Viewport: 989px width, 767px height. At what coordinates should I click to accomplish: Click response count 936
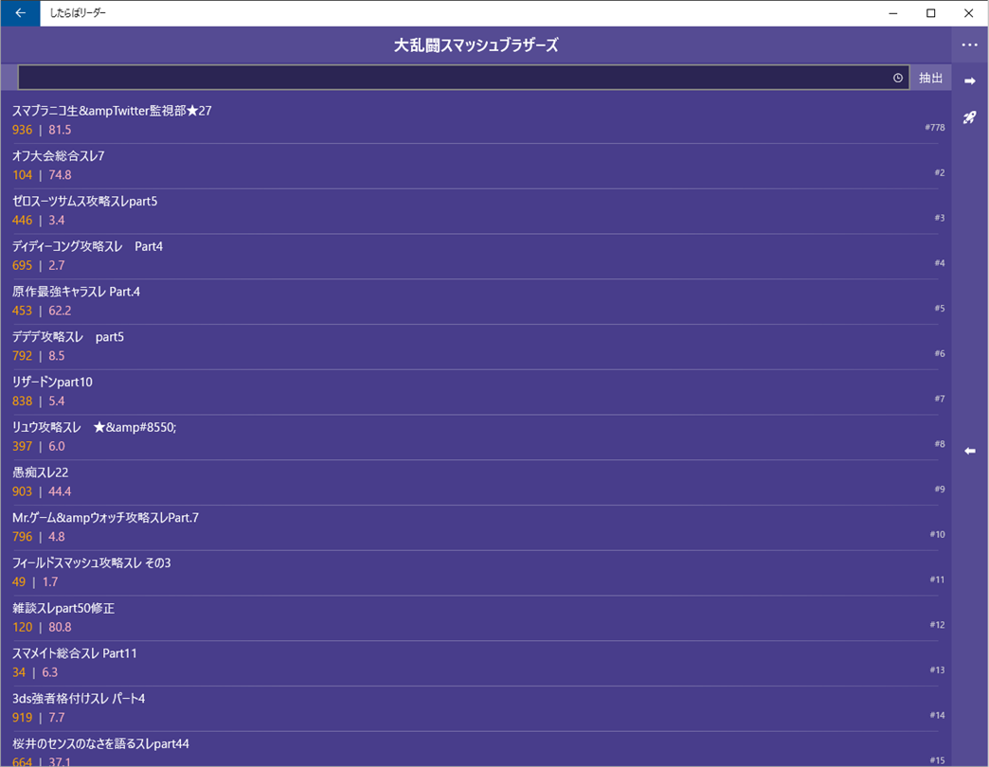pos(22,130)
